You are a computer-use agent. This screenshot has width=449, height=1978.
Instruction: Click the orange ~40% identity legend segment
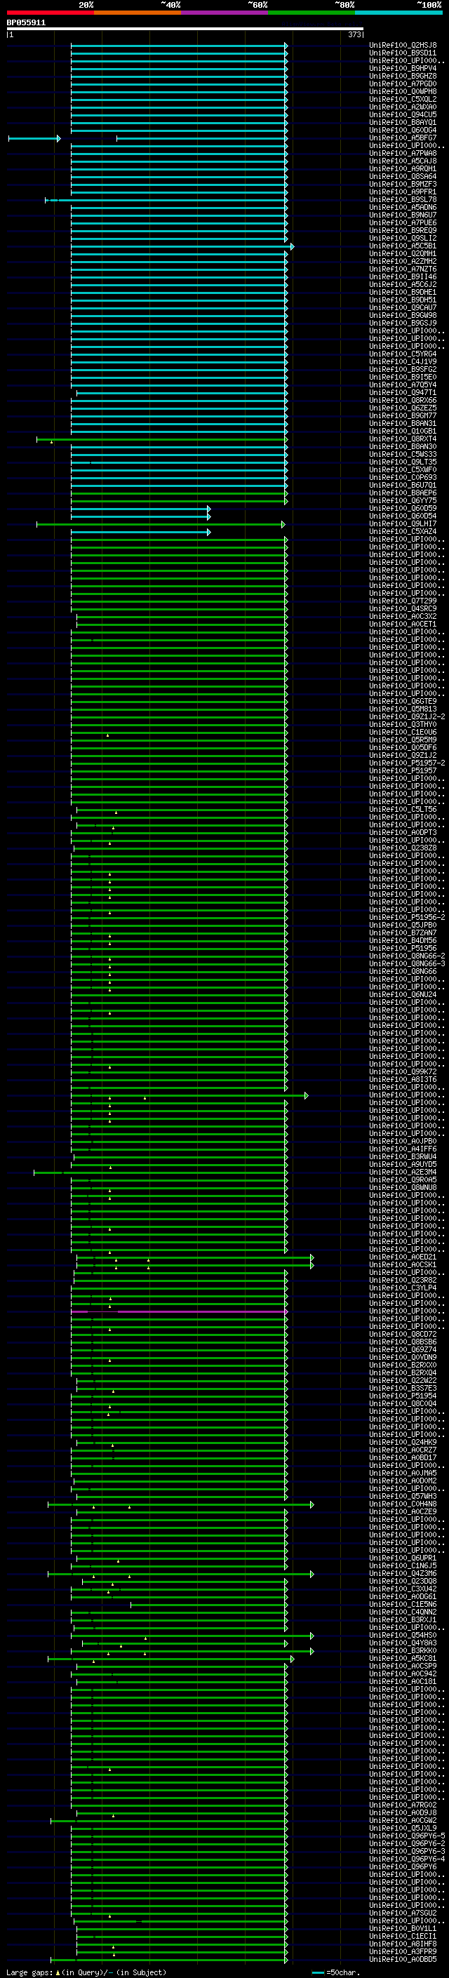(x=138, y=13)
